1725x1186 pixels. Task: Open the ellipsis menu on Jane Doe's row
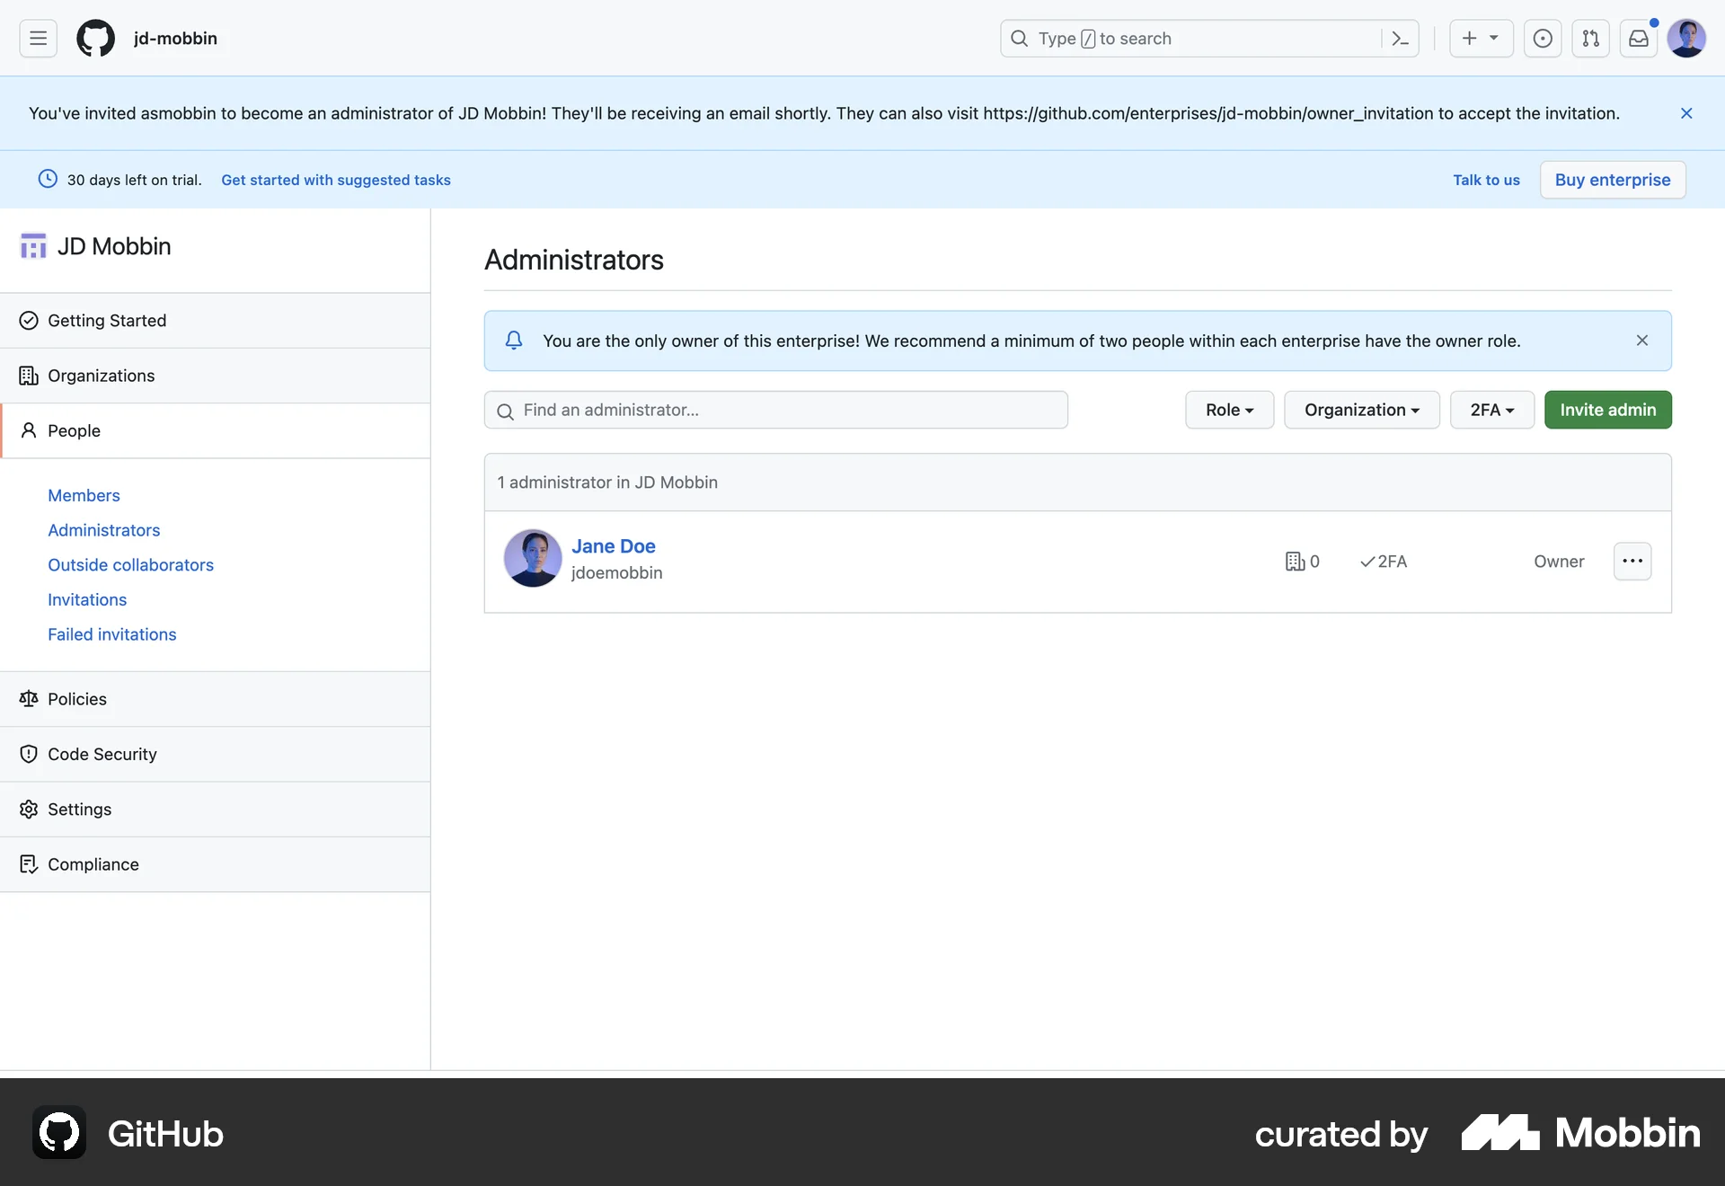[1632, 561]
